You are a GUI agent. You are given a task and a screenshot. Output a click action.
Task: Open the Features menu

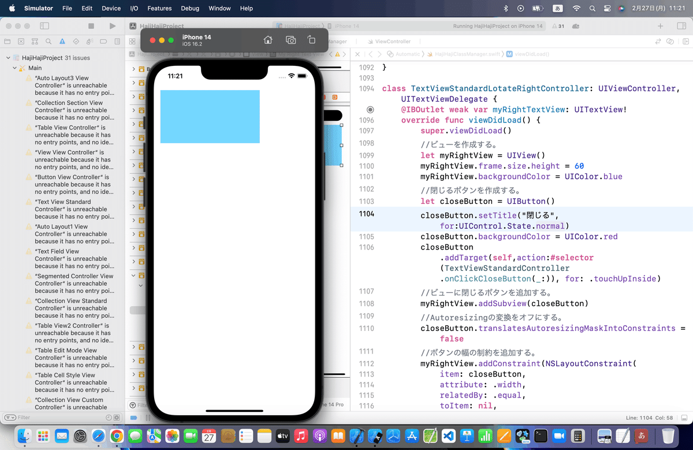pyautogui.click(x=159, y=8)
